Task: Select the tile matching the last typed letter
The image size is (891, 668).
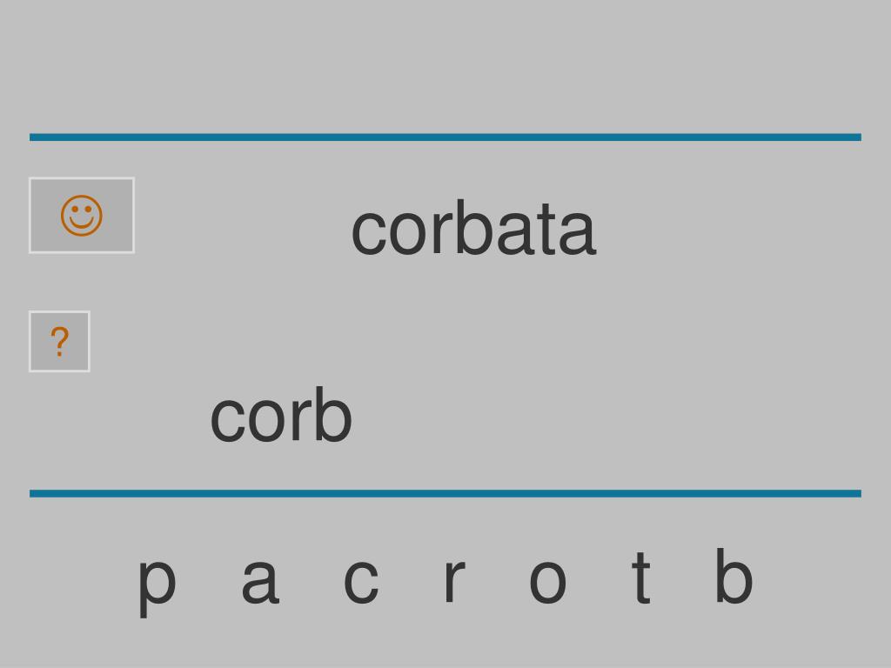Action: click(x=734, y=576)
